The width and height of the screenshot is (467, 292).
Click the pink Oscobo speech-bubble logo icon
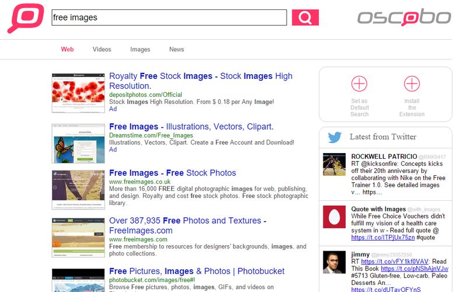pyautogui.click(x=26, y=18)
